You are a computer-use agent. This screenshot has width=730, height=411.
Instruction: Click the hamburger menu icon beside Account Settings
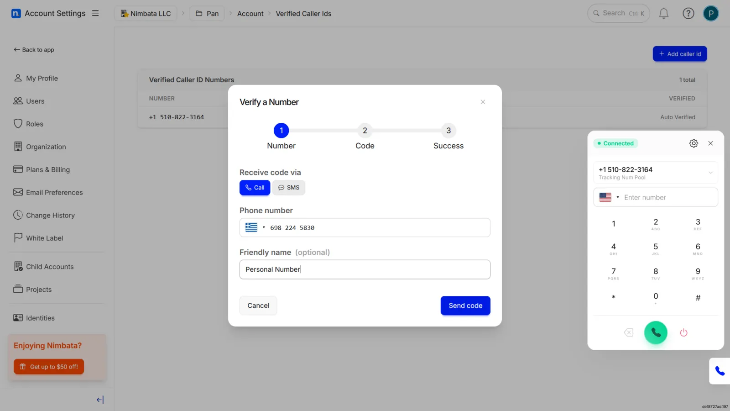[x=95, y=13]
